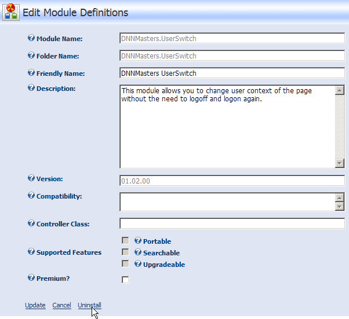Click the Cancel link

click(x=61, y=305)
